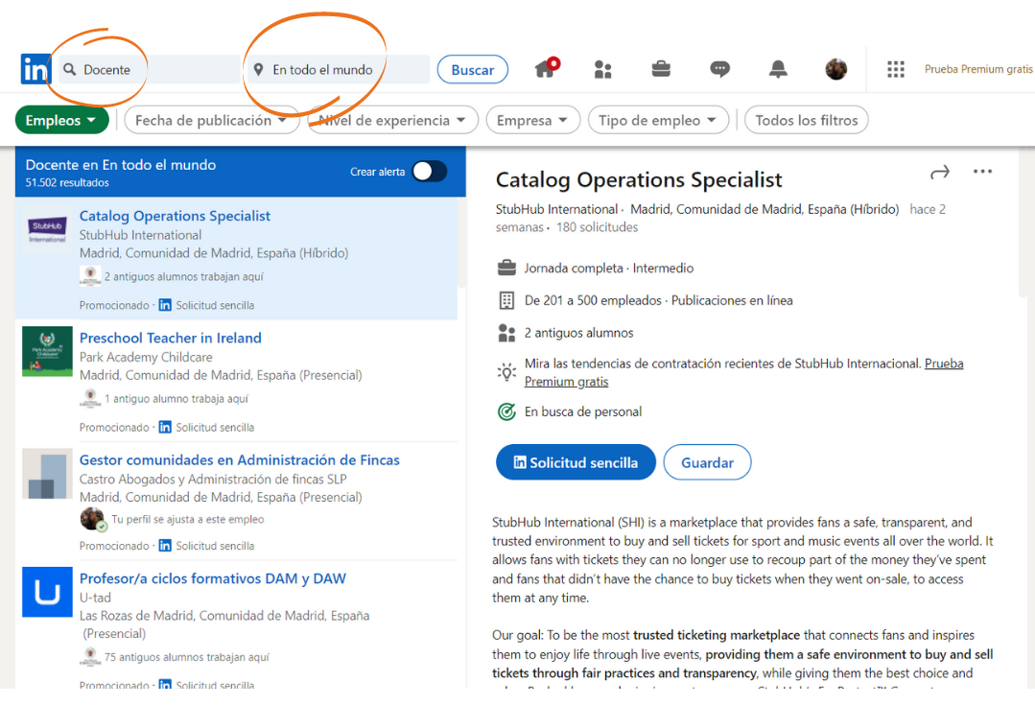Open Preschool Teacher in Ireland listing
Image resolution: width=1035 pixels, height=705 pixels.
click(171, 338)
